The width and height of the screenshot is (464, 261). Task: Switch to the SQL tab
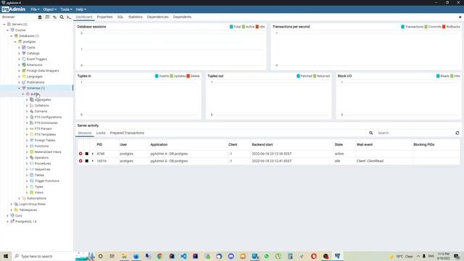point(120,17)
